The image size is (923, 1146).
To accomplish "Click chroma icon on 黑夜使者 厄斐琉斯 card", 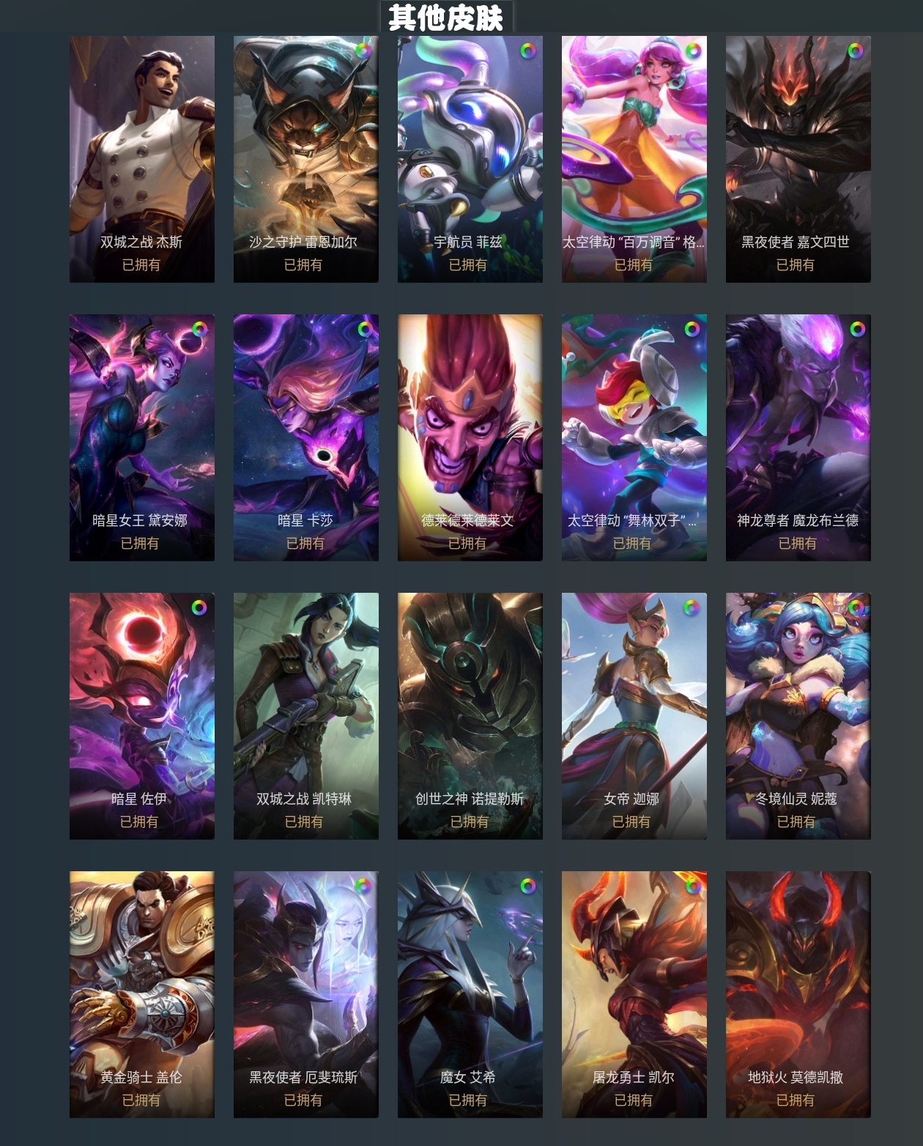I will [x=363, y=886].
